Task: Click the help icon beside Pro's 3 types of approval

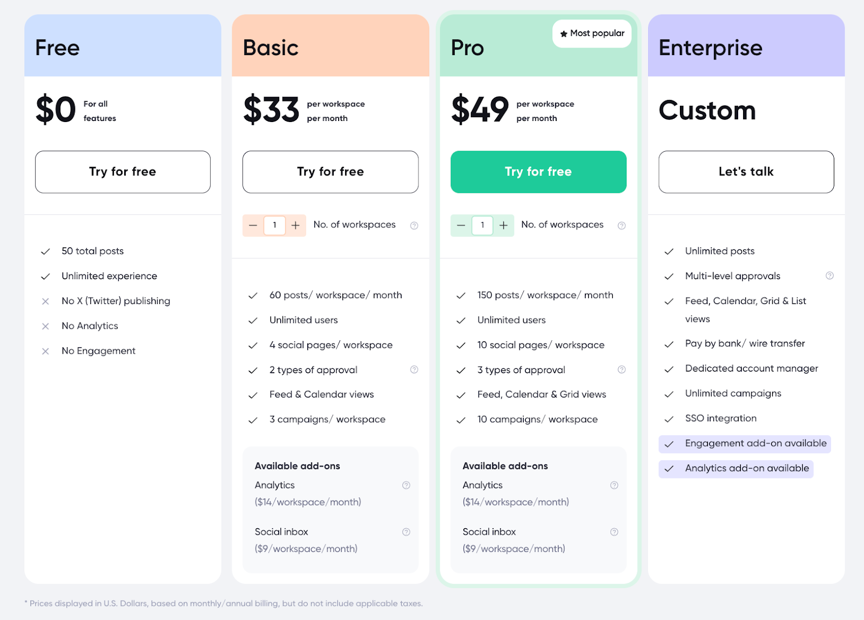Action: [x=622, y=370]
